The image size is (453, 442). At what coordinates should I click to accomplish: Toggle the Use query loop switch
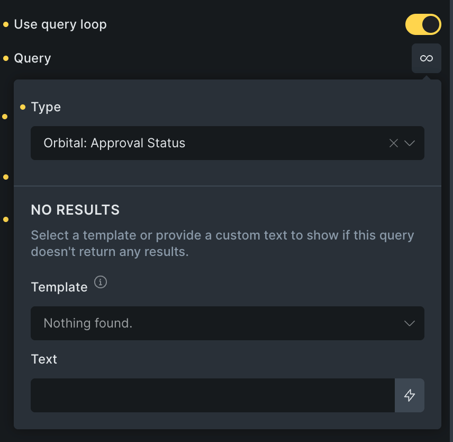click(x=423, y=24)
